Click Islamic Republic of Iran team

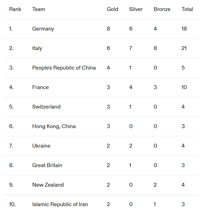60,204
